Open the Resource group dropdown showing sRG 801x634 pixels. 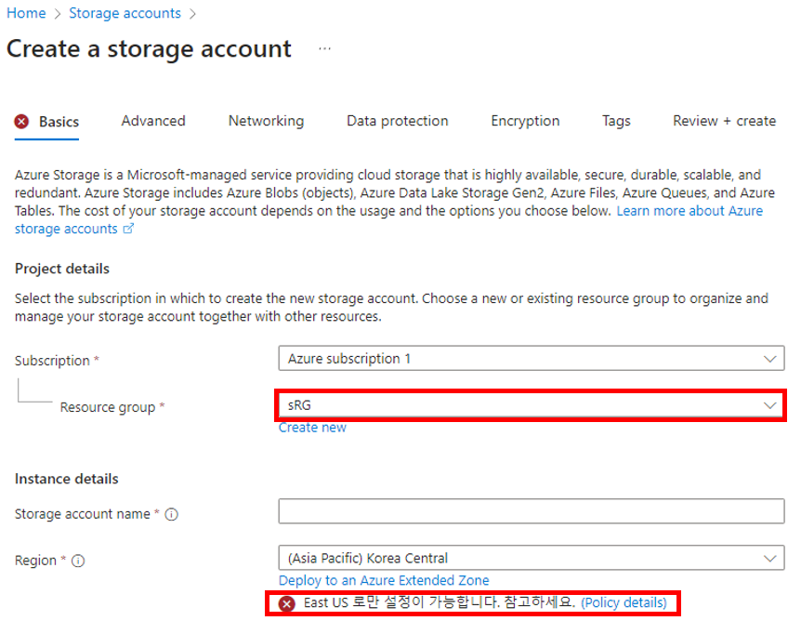click(531, 405)
